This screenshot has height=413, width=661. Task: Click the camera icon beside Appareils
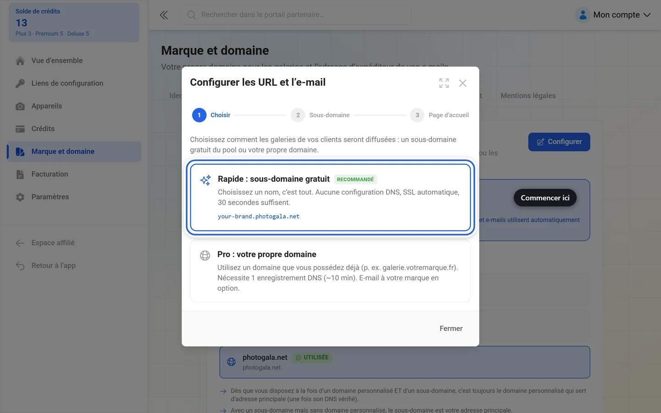point(20,106)
